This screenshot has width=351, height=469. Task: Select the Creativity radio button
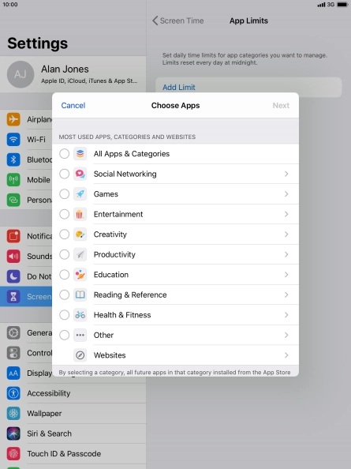(x=64, y=234)
